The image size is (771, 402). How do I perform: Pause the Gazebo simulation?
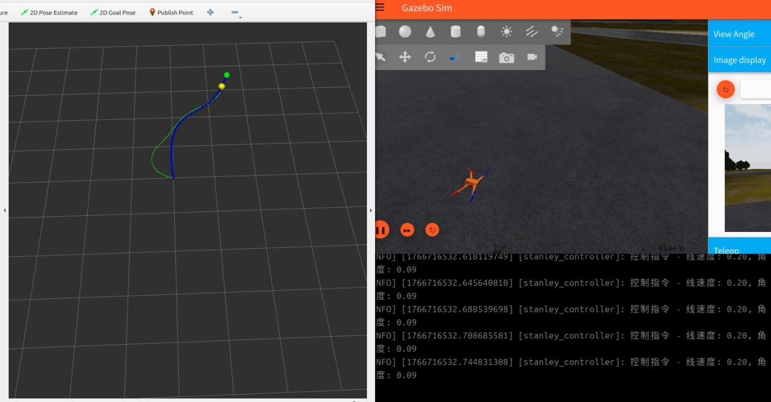[381, 230]
